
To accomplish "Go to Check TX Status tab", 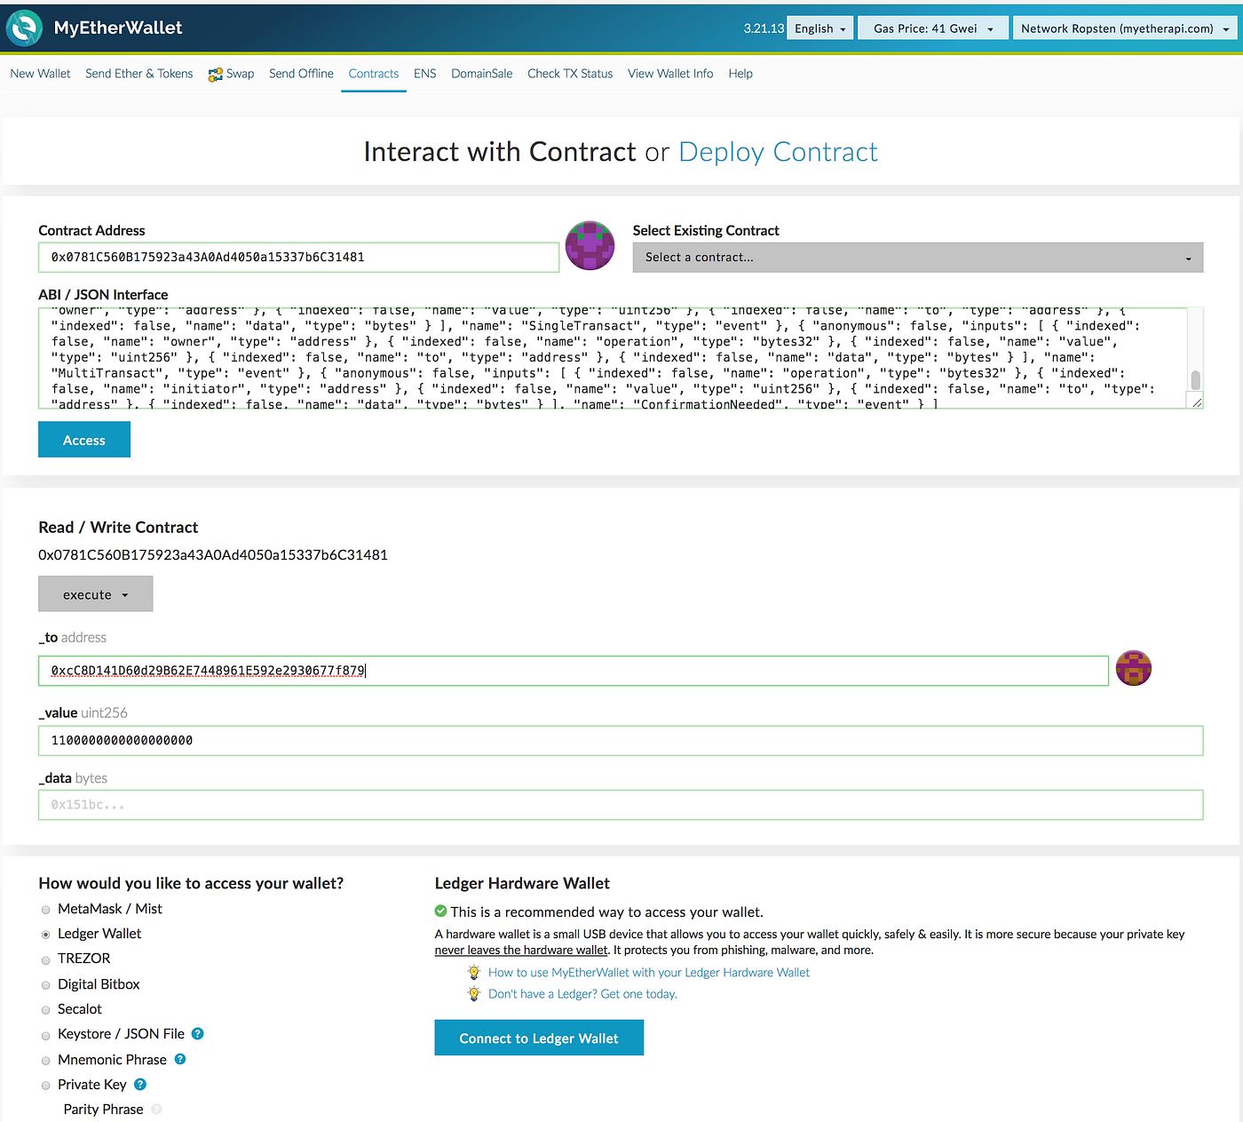I will tap(570, 74).
